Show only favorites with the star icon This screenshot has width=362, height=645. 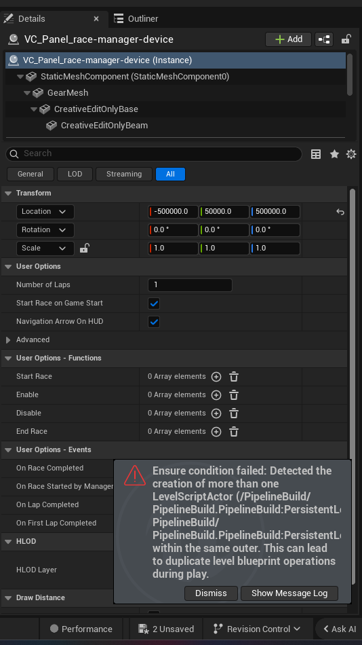(334, 154)
